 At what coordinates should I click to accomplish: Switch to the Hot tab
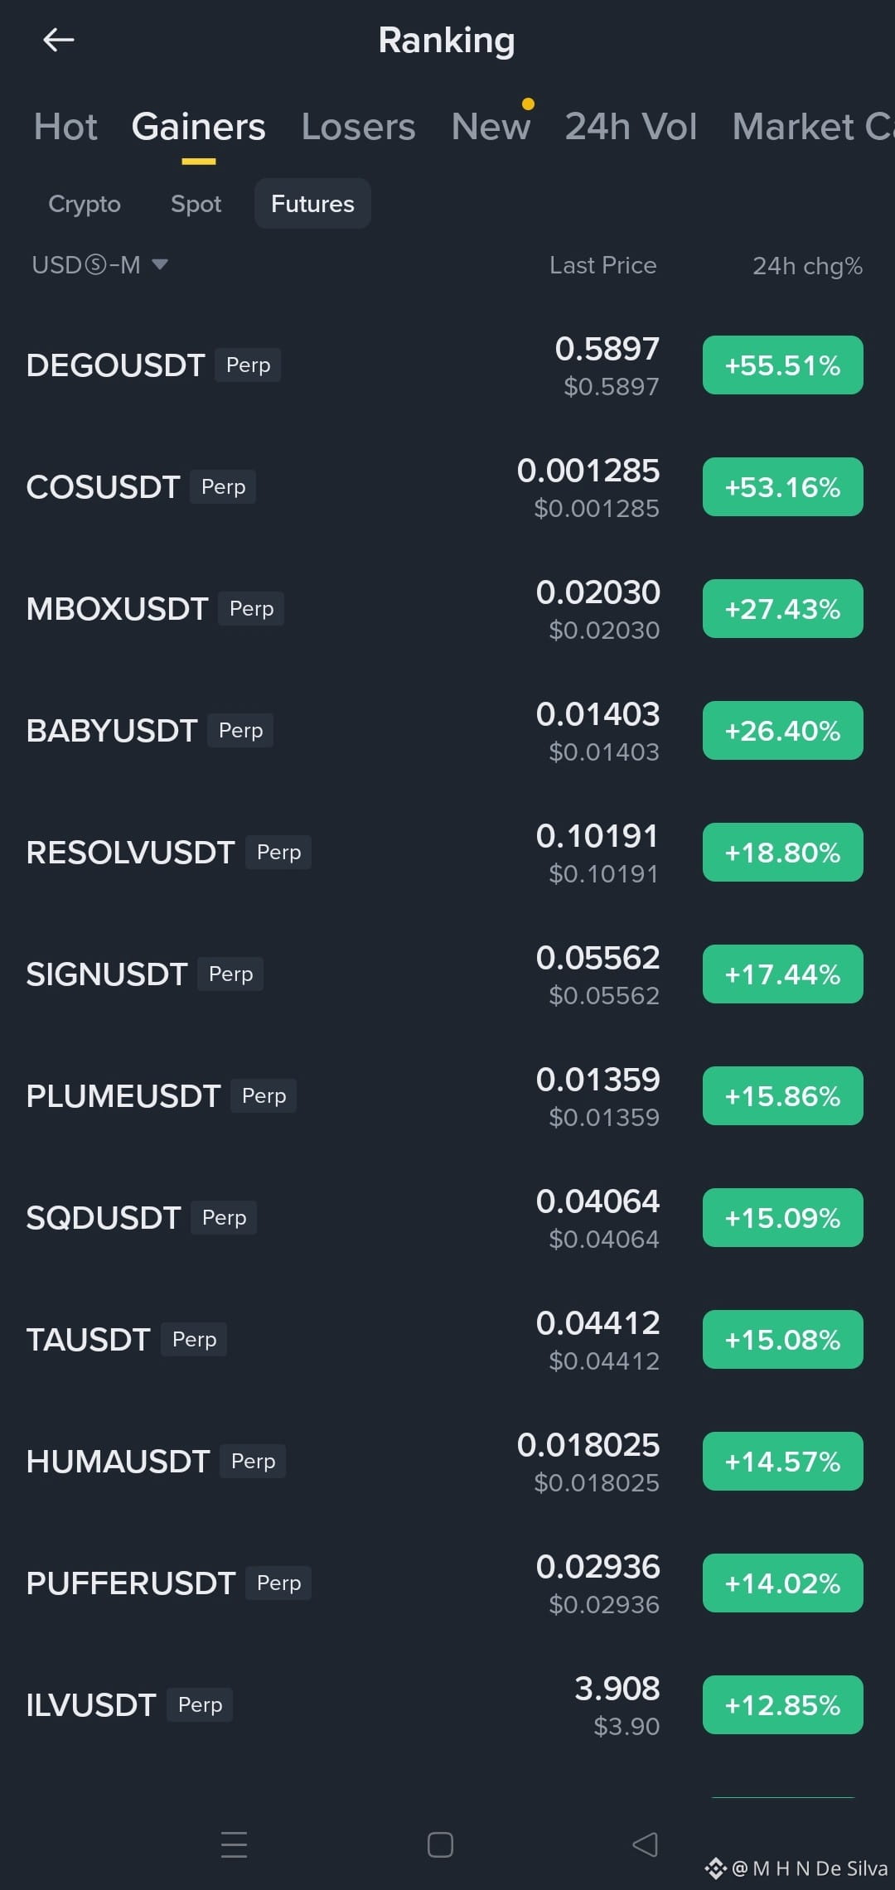[65, 127]
